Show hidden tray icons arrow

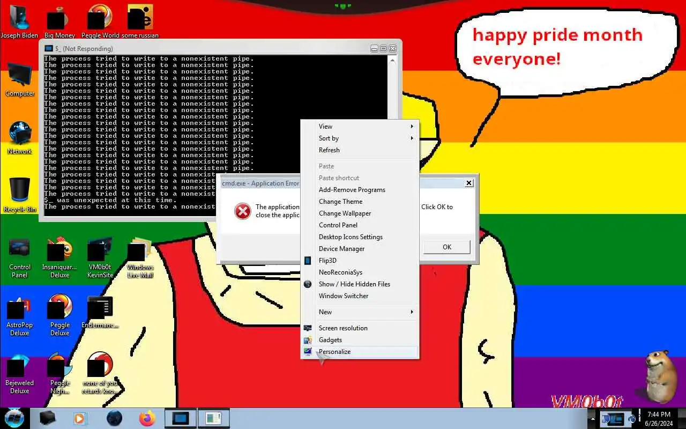(x=592, y=418)
